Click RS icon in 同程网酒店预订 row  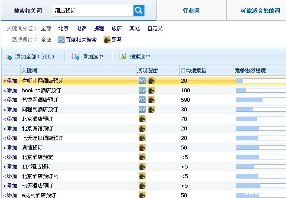click(x=142, y=109)
